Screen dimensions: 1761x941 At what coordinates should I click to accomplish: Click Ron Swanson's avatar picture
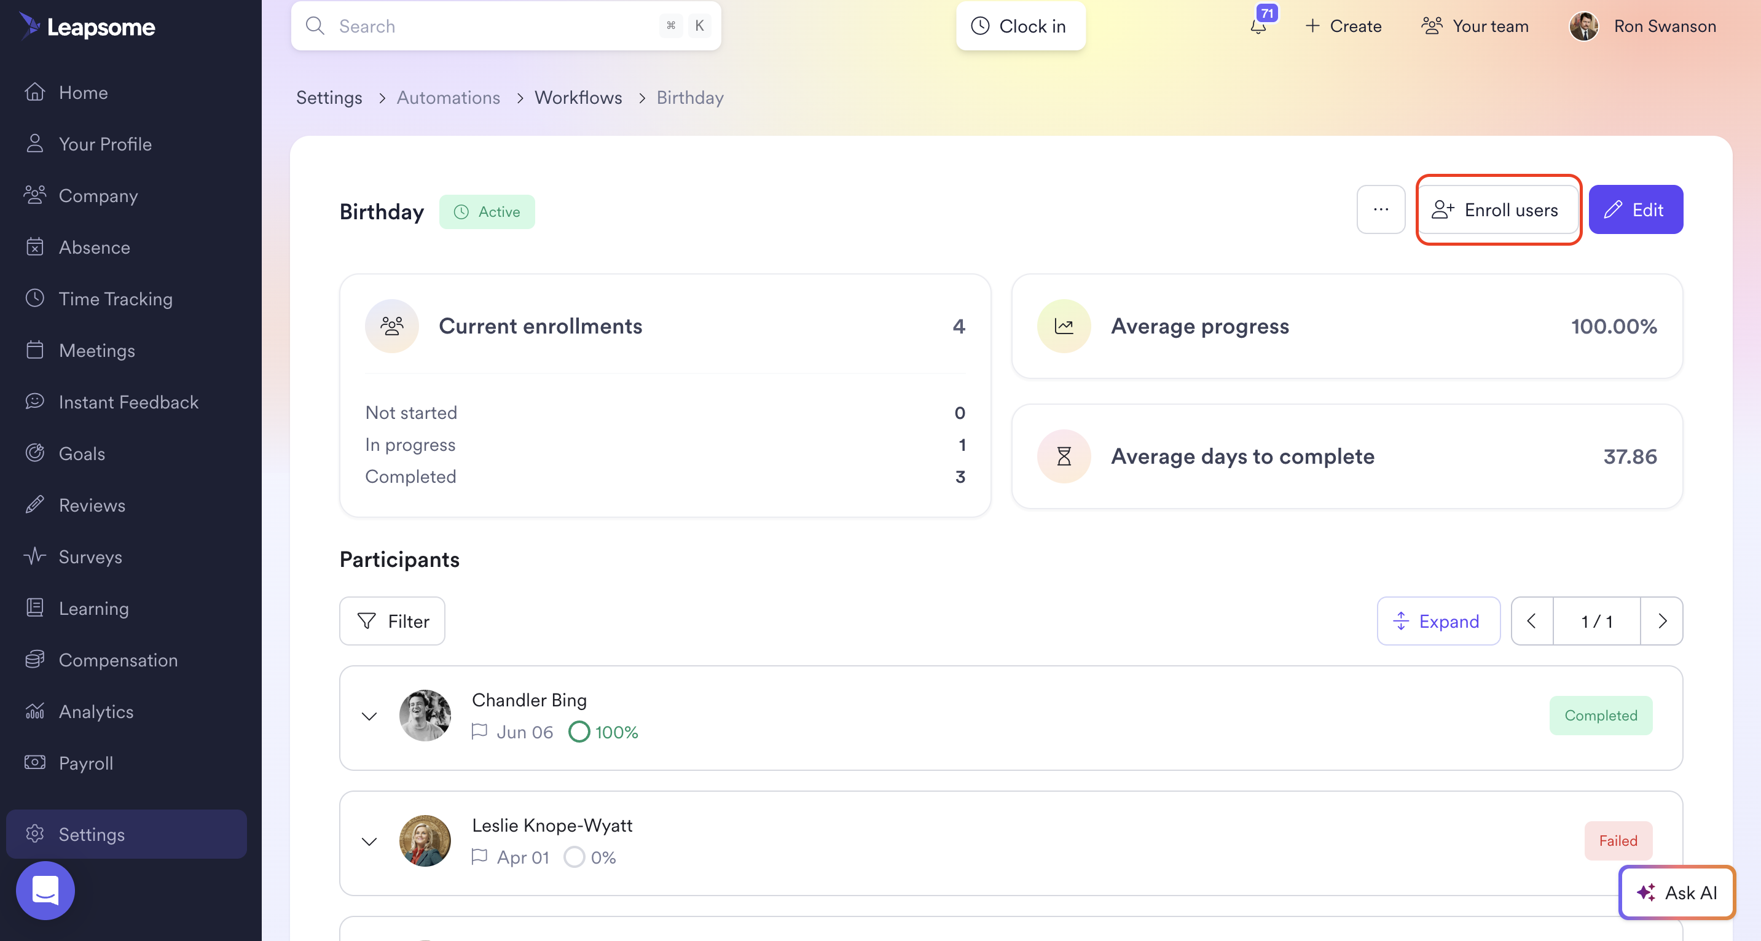[x=1583, y=26]
